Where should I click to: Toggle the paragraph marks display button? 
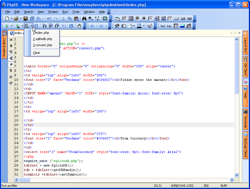tap(11, 71)
